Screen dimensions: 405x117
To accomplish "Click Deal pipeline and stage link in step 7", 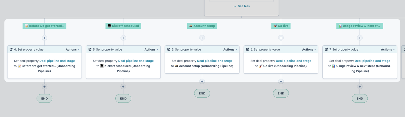I will coord(372,61).
